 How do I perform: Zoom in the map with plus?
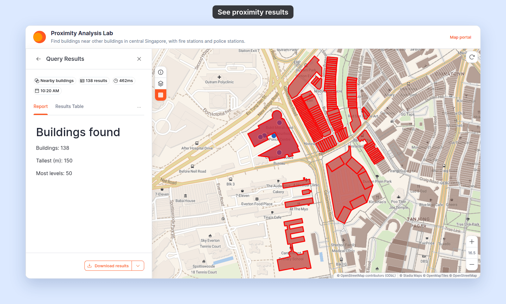click(x=472, y=242)
